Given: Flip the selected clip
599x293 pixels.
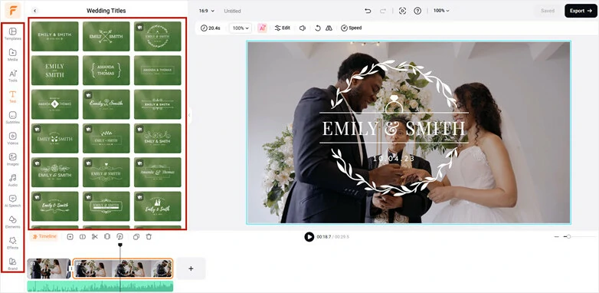Looking at the screenshot, I should coord(329,28).
